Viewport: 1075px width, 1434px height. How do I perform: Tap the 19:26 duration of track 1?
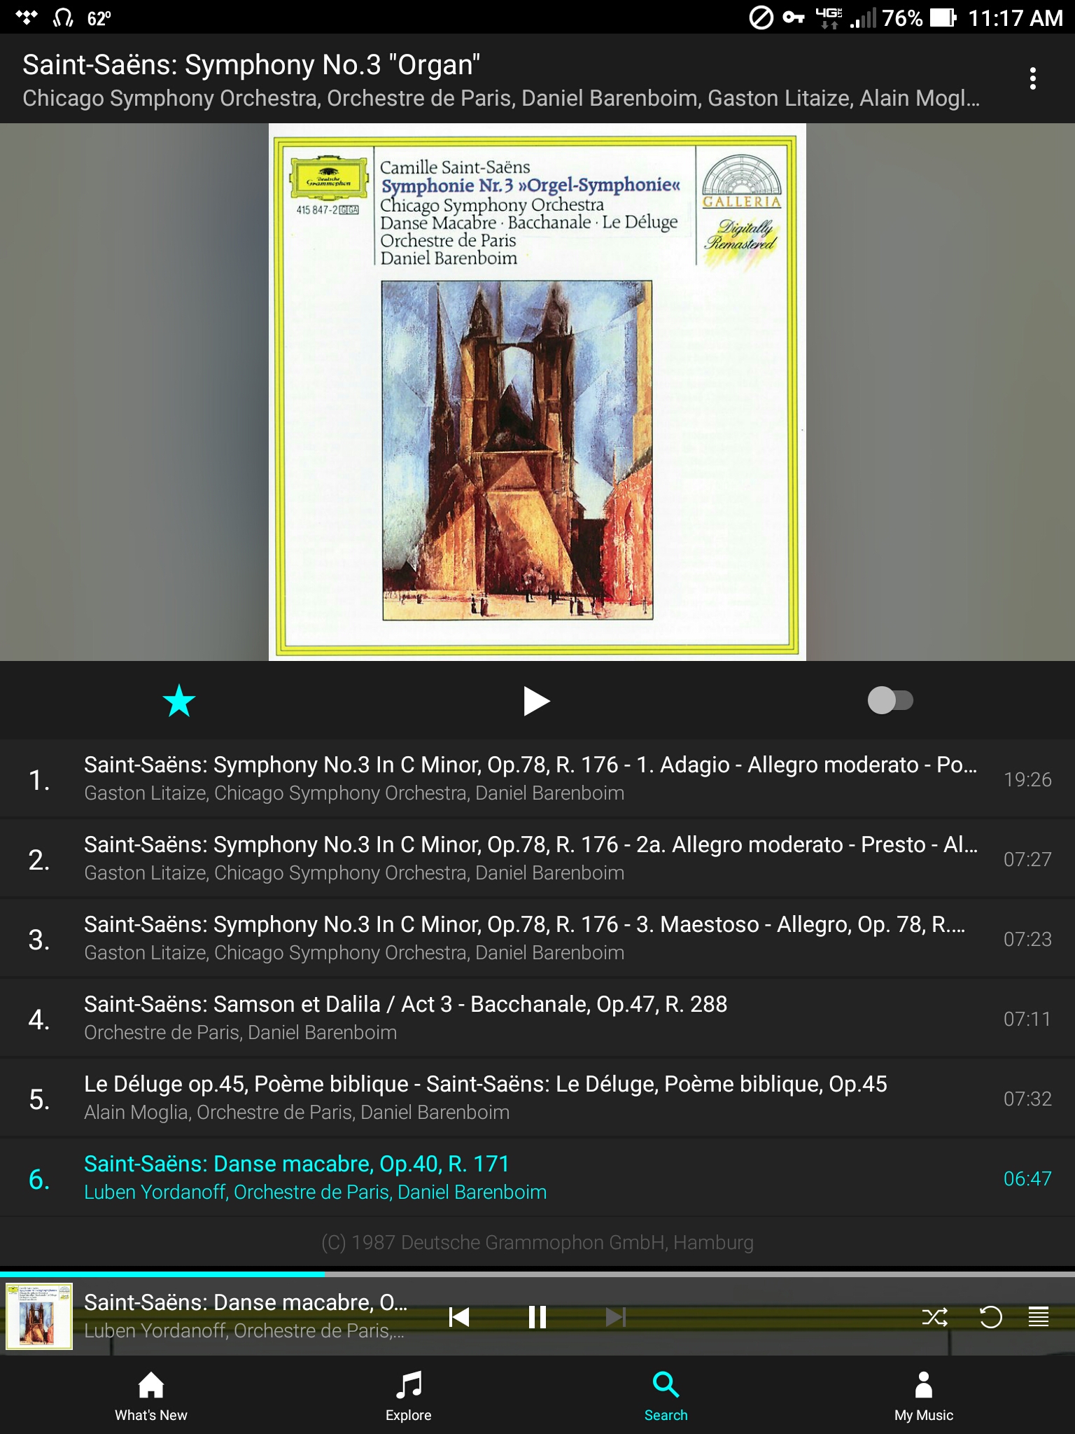(x=1027, y=779)
